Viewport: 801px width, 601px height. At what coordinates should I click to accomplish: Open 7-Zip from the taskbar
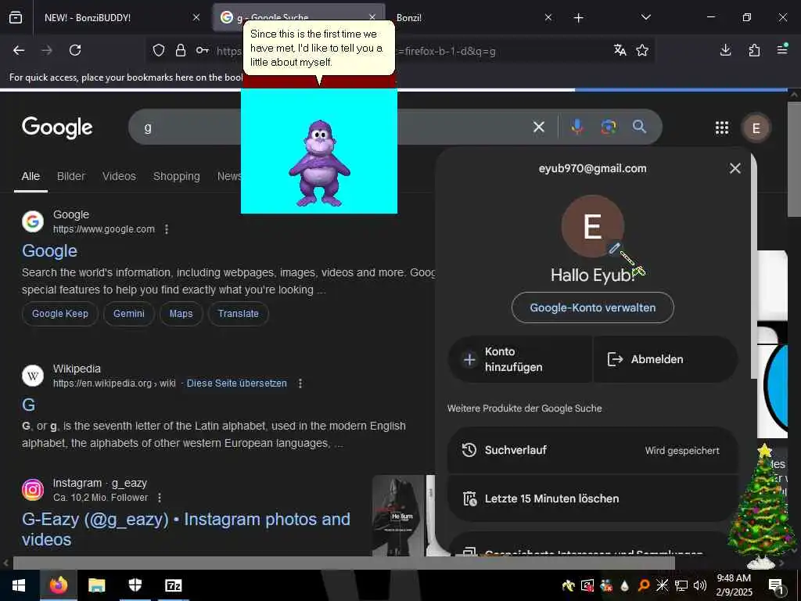coord(173,585)
